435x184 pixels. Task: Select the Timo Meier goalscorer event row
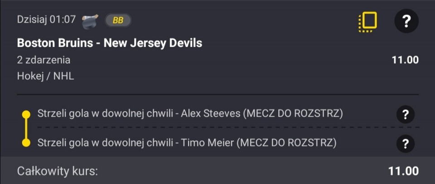(187, 143)
